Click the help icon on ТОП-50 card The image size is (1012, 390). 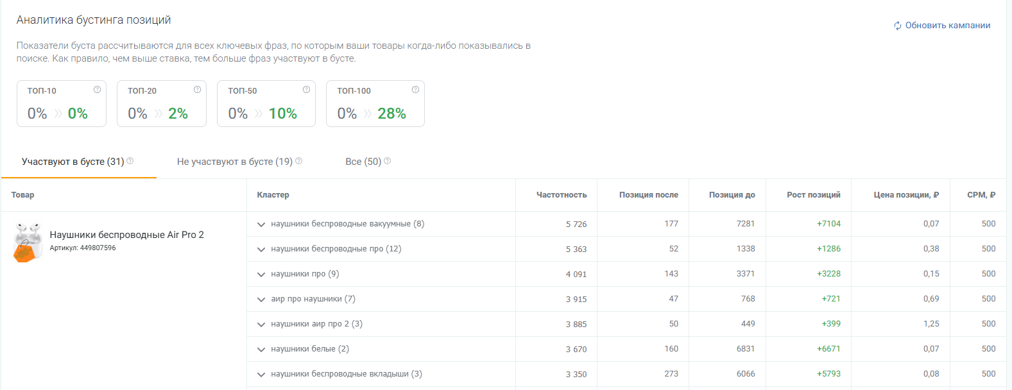(x=306, y=90)
